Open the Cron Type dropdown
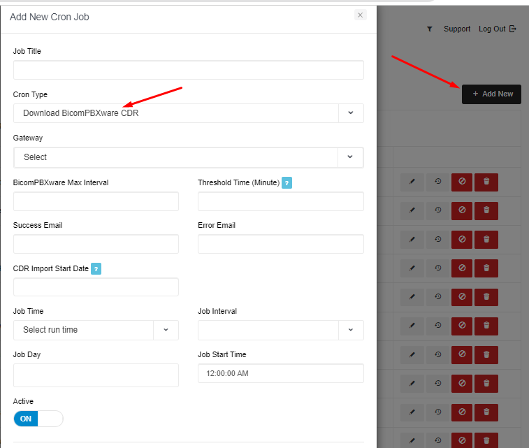The height and width of the screenshot is (448, 529). pyautogui.click(x=188, y=113)
